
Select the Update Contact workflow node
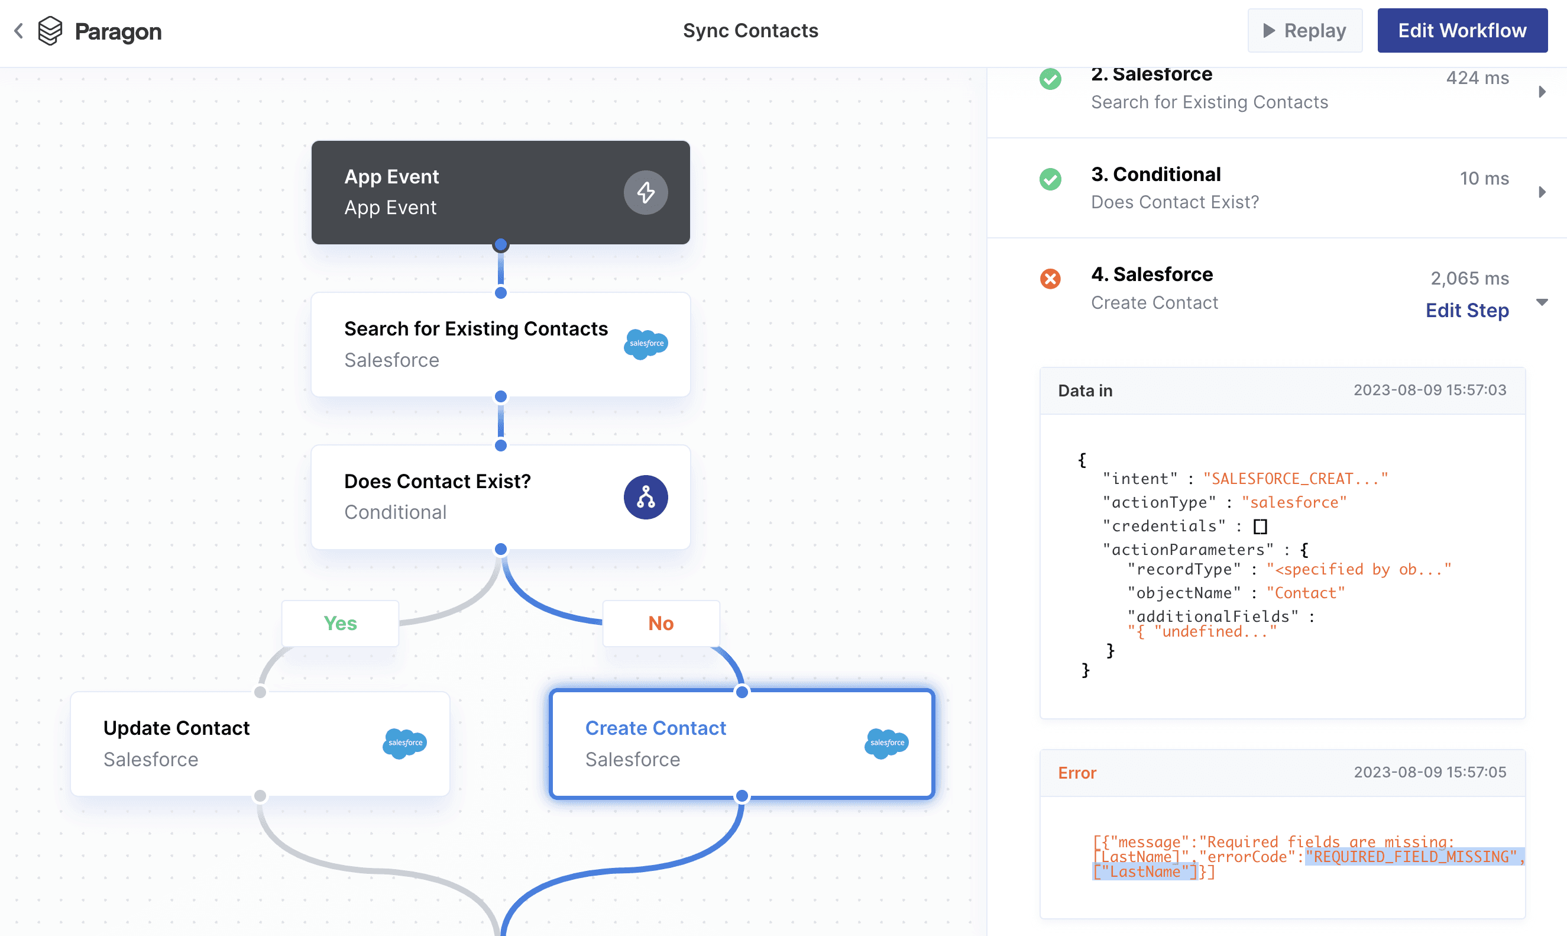click(260, 743)
